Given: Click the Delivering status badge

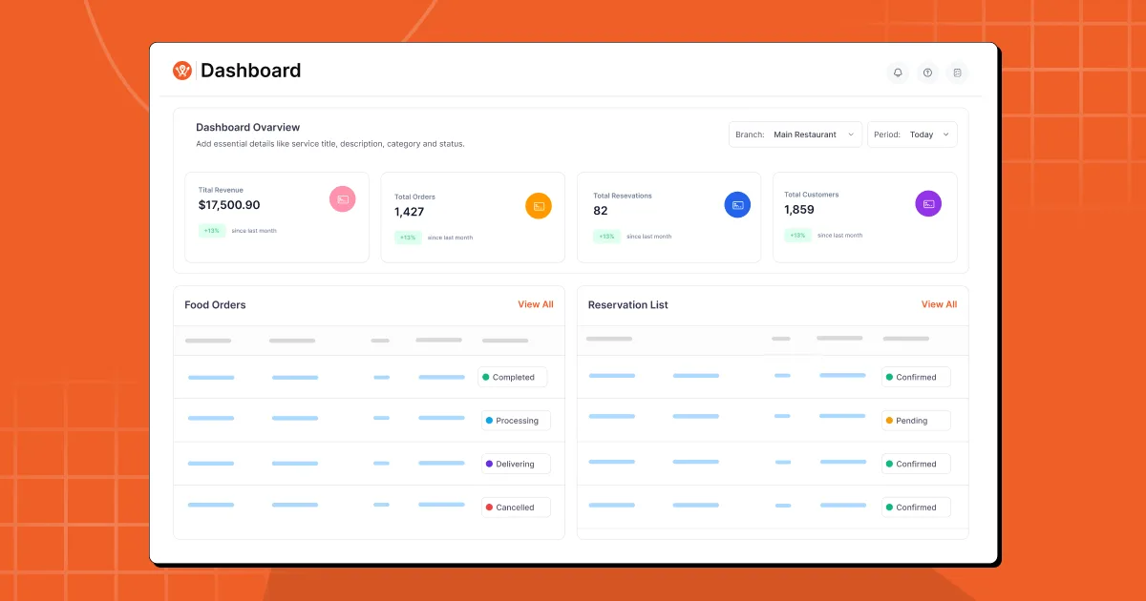Looking at the screenshot, I should [x=516, y=464].
